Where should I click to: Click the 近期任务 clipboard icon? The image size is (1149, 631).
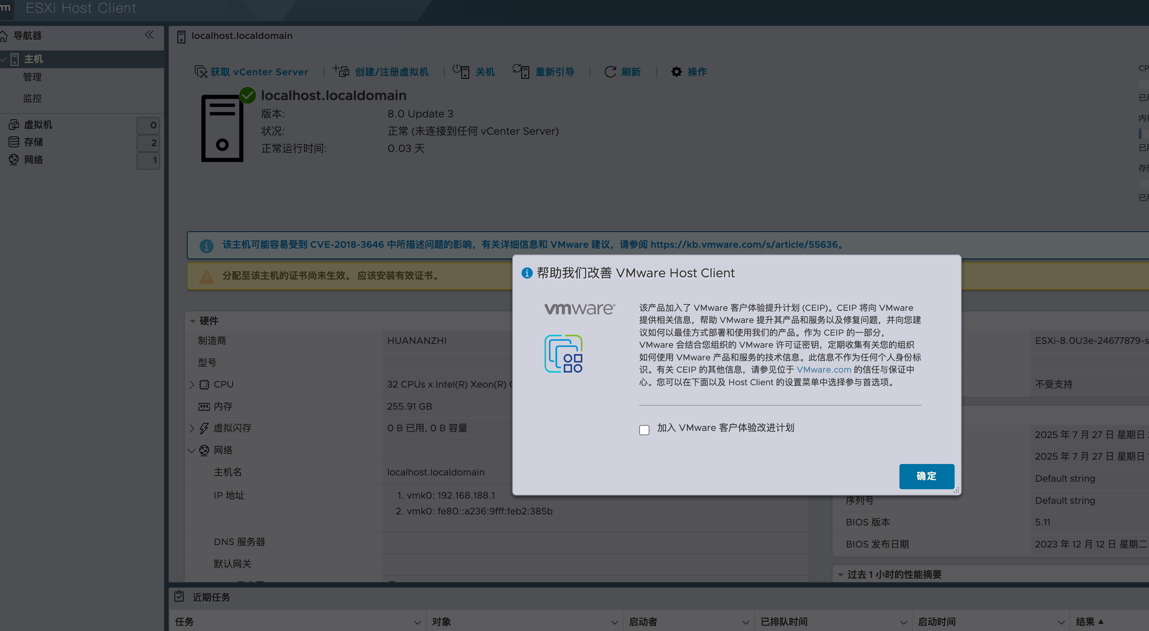tap(179, 596)
